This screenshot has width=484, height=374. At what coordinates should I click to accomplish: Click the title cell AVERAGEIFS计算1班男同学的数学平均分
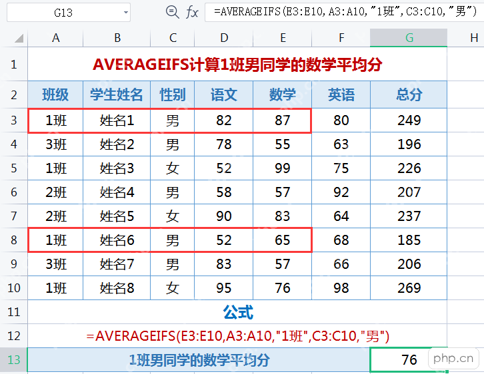point(237,64)
